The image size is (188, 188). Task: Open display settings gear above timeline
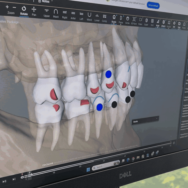[174, 143]
